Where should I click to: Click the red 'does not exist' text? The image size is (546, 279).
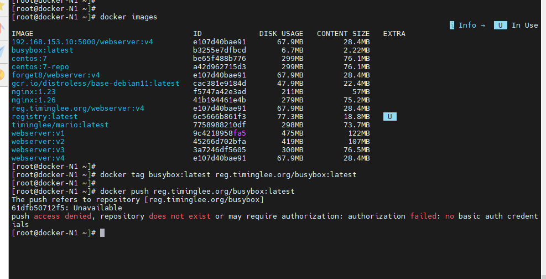click(x=180, y=216)
